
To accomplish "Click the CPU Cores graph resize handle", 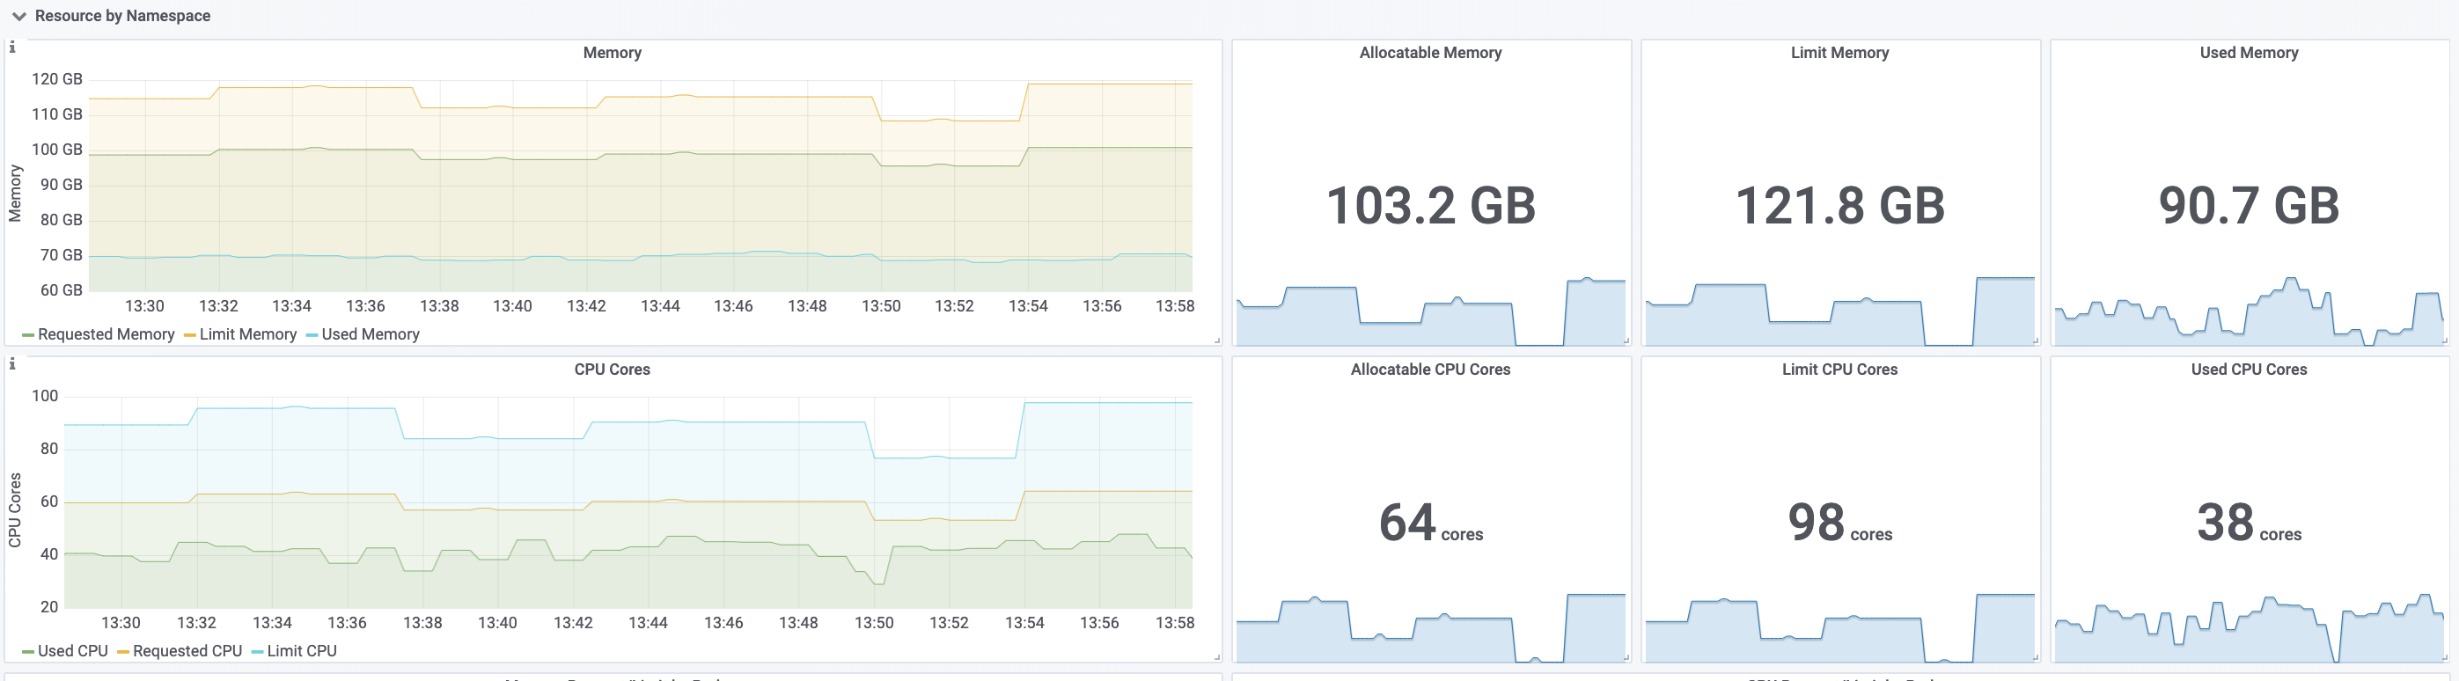I will click(x=1216, y=656).
